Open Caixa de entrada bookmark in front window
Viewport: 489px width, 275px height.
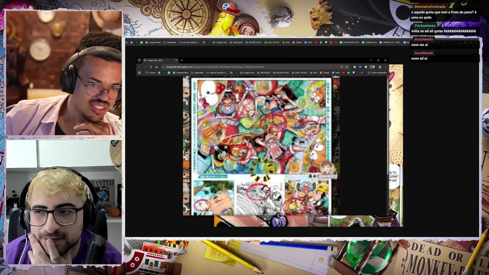[216, 73]
